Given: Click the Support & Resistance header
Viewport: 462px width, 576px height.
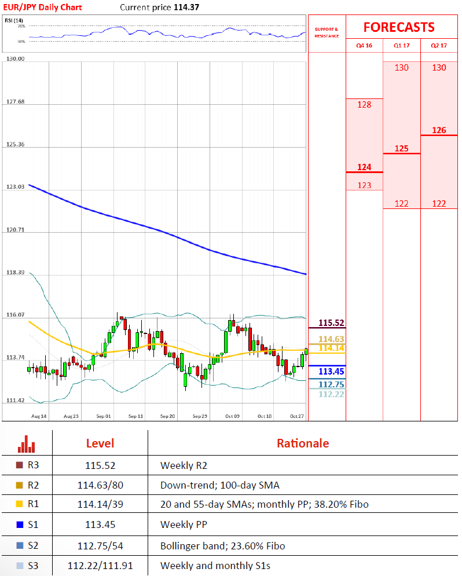Looking at the screenshot, I should tap(327, 32).
